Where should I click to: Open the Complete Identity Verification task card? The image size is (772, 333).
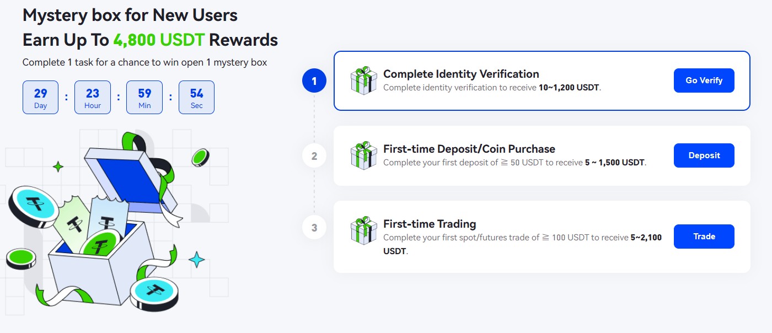point(542,81)
